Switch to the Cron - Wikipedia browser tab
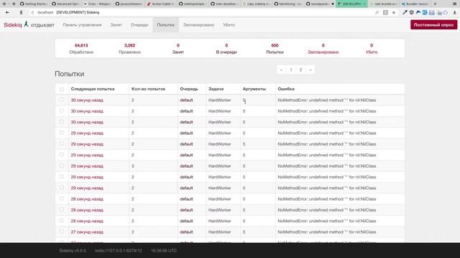 click(x=97, y=4)
